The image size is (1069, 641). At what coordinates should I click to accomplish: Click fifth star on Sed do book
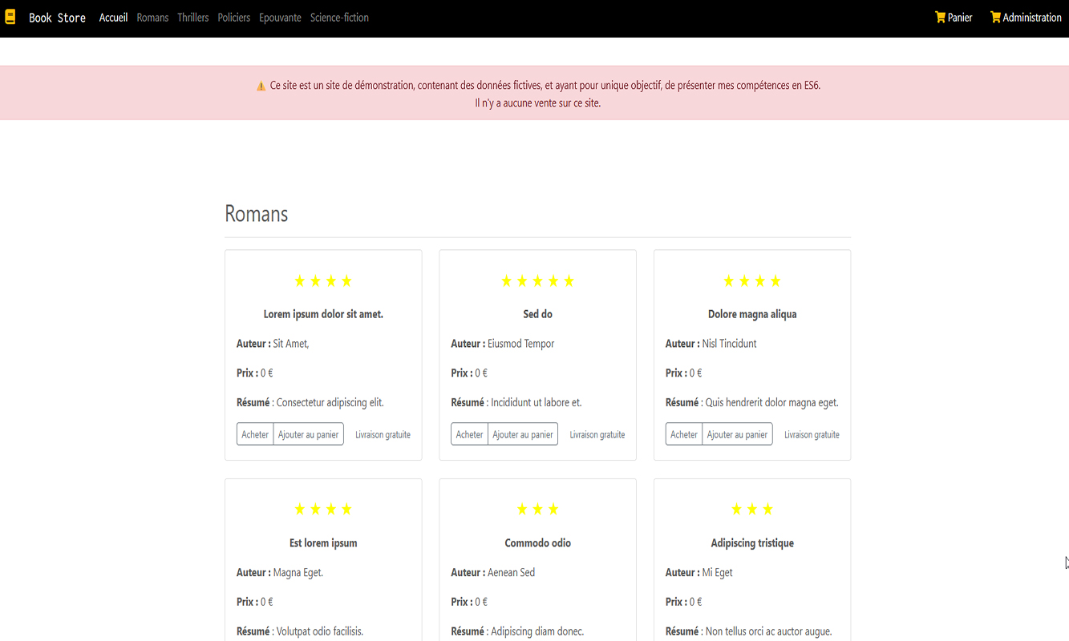569,281
